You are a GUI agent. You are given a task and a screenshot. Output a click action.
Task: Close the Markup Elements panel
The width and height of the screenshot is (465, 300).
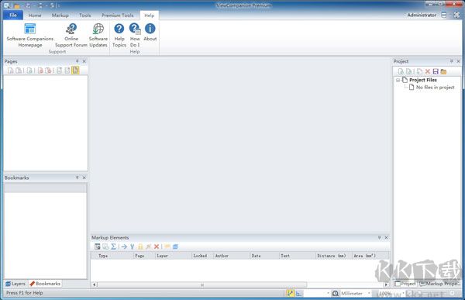(x=387, y=237)
